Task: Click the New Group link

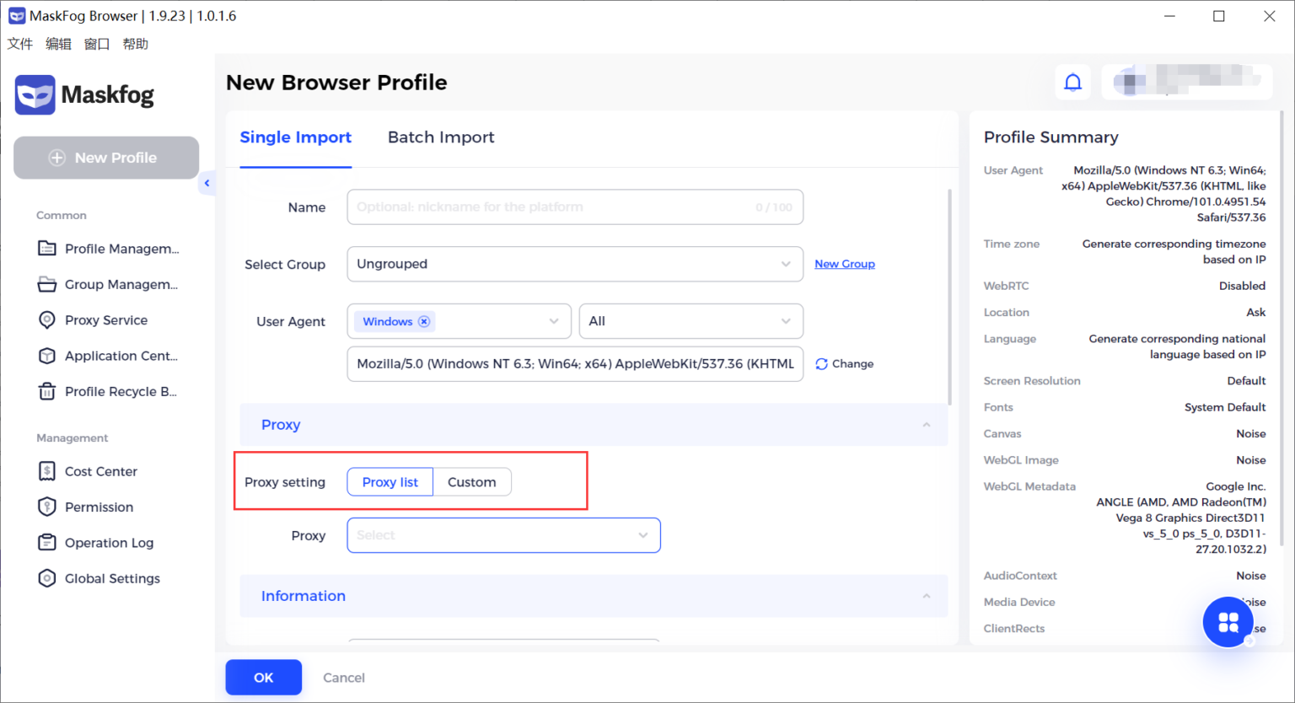Action: coord(845,264)
